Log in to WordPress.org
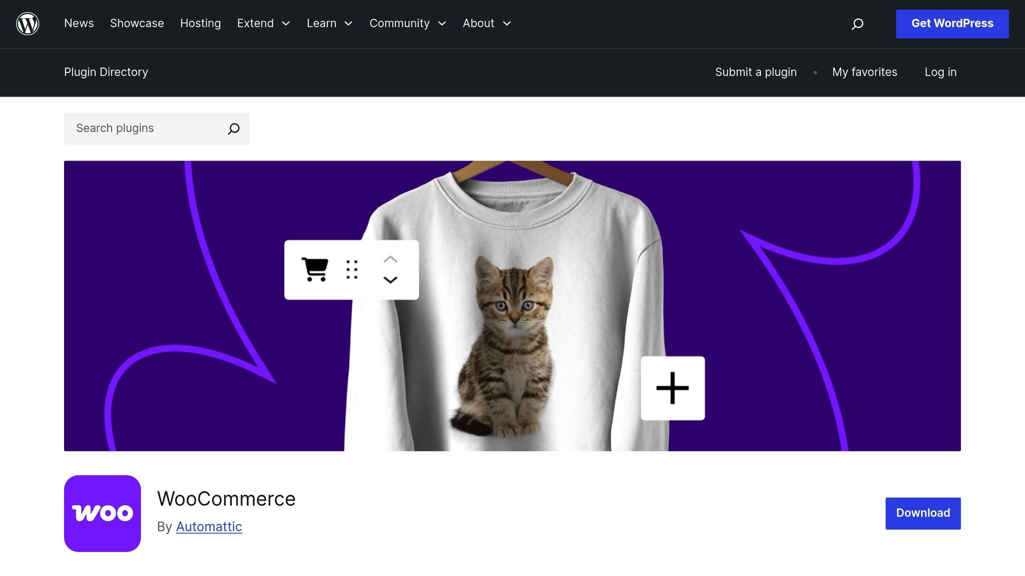The width and height of the screenshot is (1025, 576). pos(940,72)
